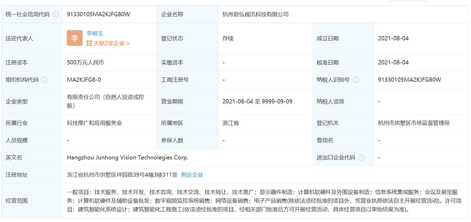Click info icon beside 组织机构代码
471x222 pixels.
pos(44,80)
